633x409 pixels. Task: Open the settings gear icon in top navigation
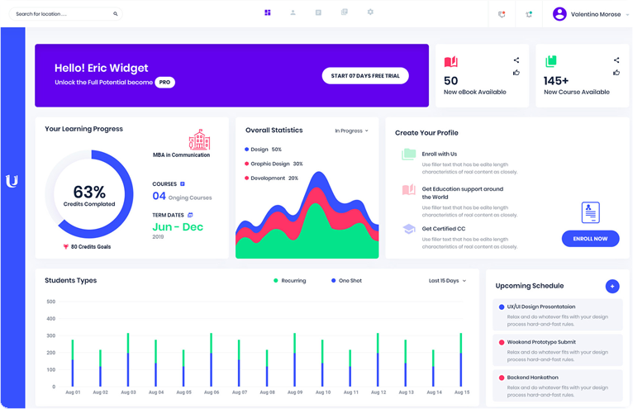coord(370,12)
